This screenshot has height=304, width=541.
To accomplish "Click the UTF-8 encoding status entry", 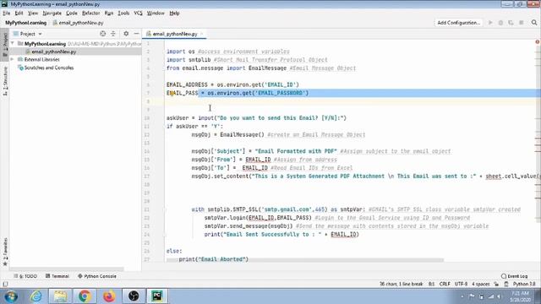I will point(461,285).
